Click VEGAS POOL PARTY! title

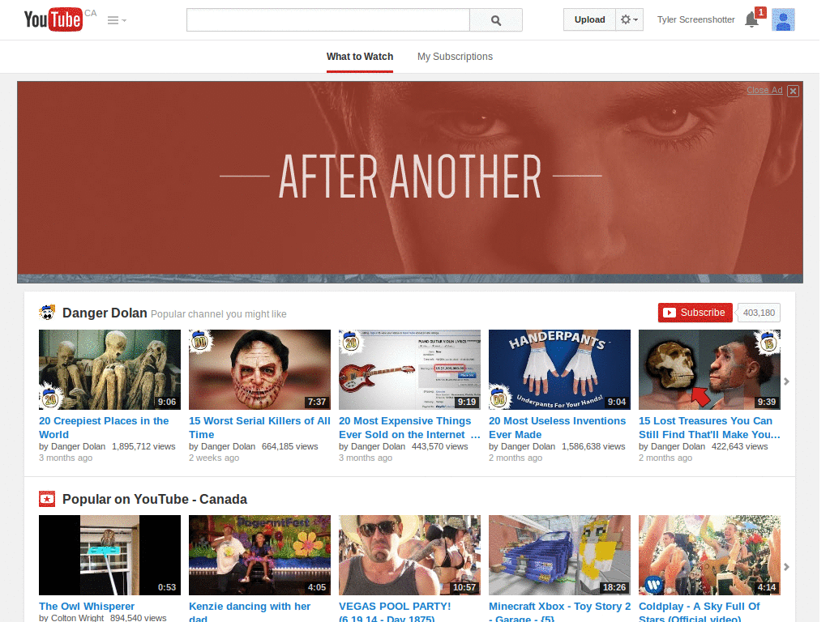coord(395,611)
